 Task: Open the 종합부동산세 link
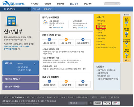(x=102, y=36)
